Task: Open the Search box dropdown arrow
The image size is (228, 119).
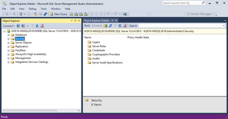Action: pyautogui.click(x=223, y=26)
